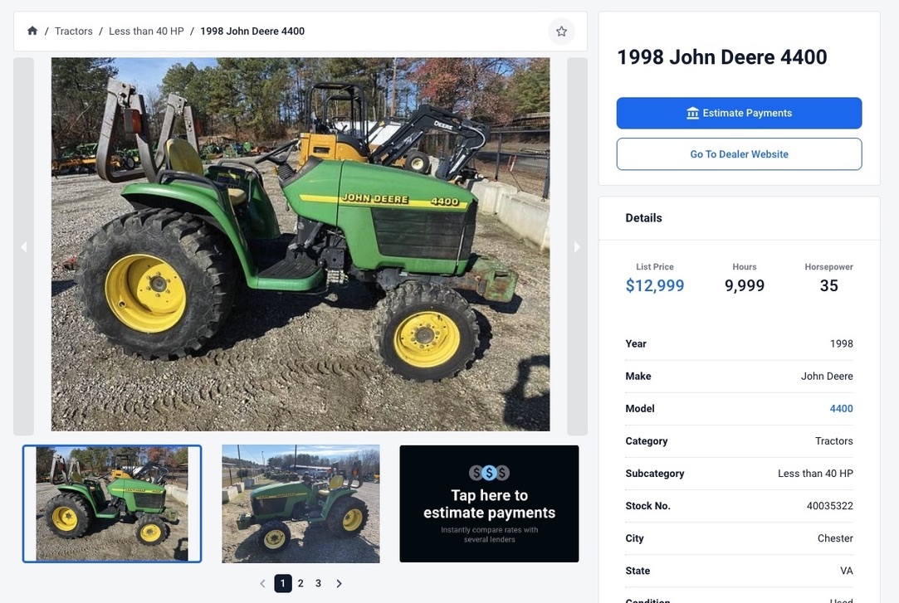Screen dimensions: 899x603
Task: Go to previous thumbnail page chevron
Action: pos(262,584)
